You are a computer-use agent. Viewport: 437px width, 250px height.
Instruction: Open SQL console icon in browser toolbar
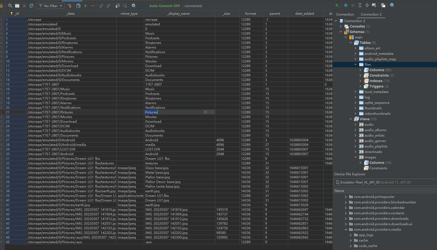pos(383,5)
